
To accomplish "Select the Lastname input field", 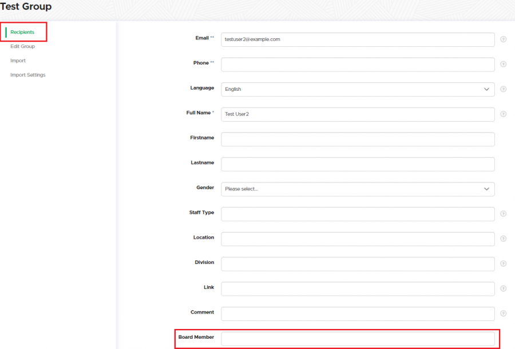I will 358,165.
